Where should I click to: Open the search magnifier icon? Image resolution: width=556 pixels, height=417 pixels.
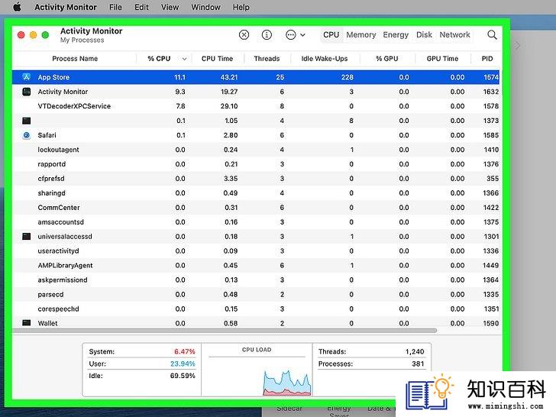pos(492,35)
